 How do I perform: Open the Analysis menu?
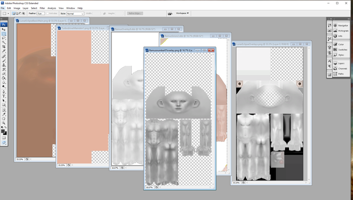click(x=52, y=8)
